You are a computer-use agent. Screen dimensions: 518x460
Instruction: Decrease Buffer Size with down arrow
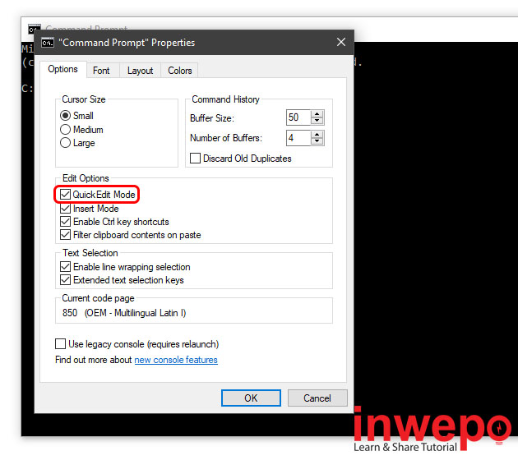click(x=317, y=121)
